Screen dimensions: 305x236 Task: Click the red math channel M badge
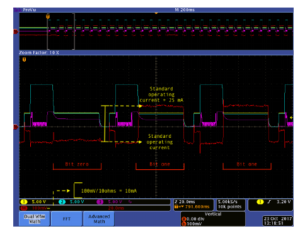point(24,208)
